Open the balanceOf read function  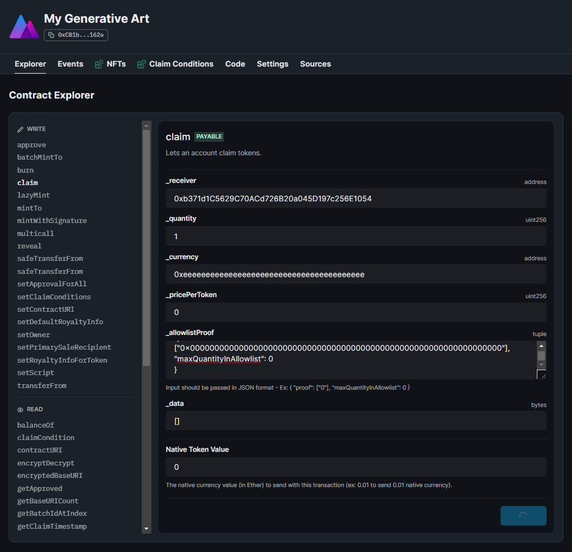point(35,425)
